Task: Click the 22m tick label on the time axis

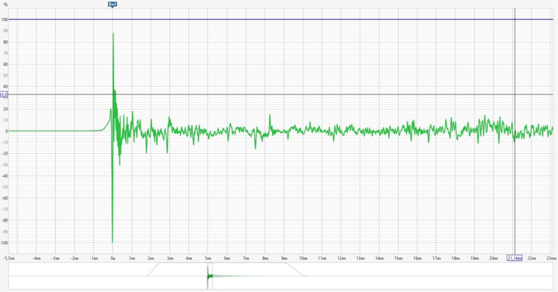Action: [x=532, y=258]
